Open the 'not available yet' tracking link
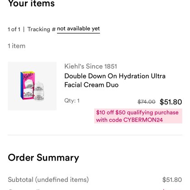The width and height of the screenshot is (190, 190). click(x=78, y=28)
